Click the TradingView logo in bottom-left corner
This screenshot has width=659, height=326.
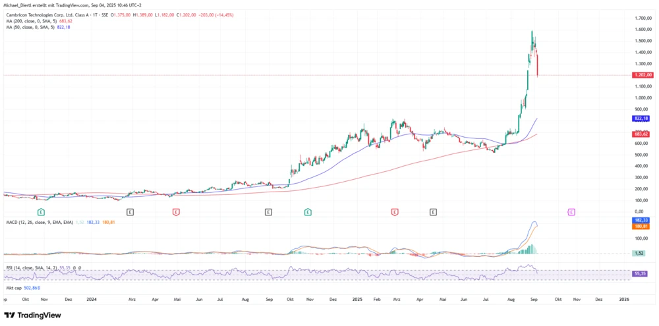pyautogui.click(x=32, y=315)
